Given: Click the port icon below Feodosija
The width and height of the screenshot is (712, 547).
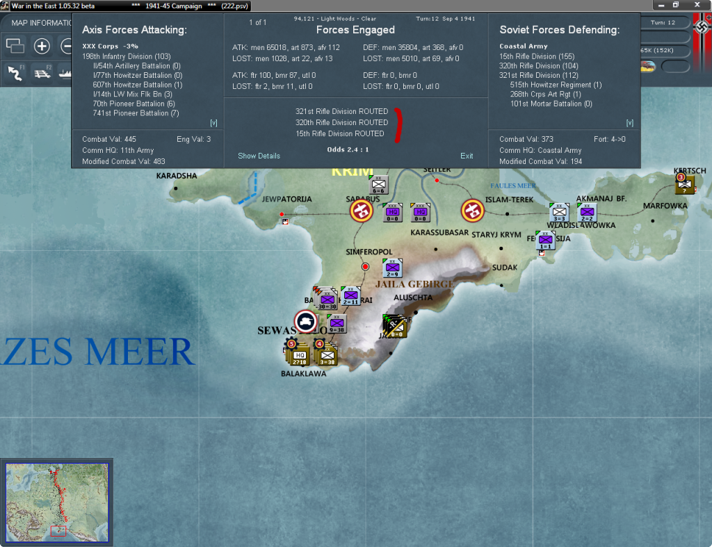Looking at the screenshot, I should pyautogui.click(x=542, y=253).
